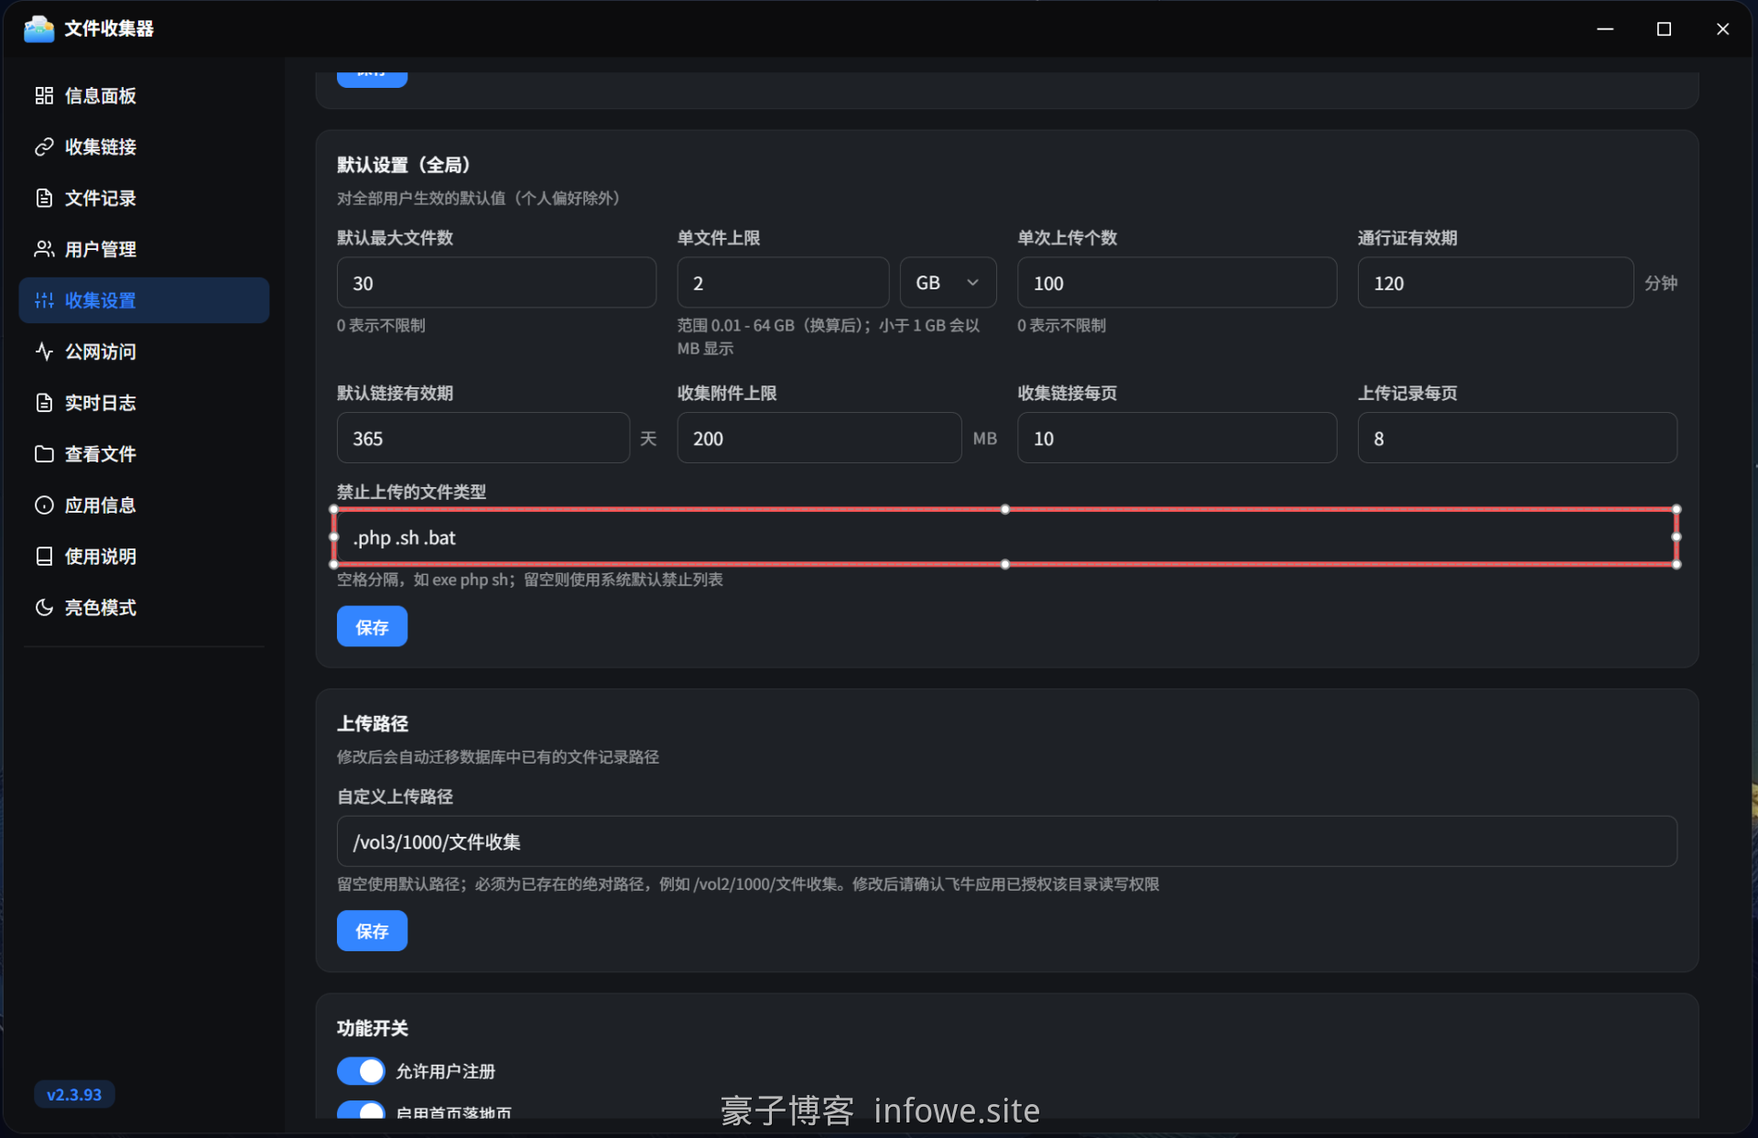
Task: Open the GB unit dropdown
Action: (948, 283)
